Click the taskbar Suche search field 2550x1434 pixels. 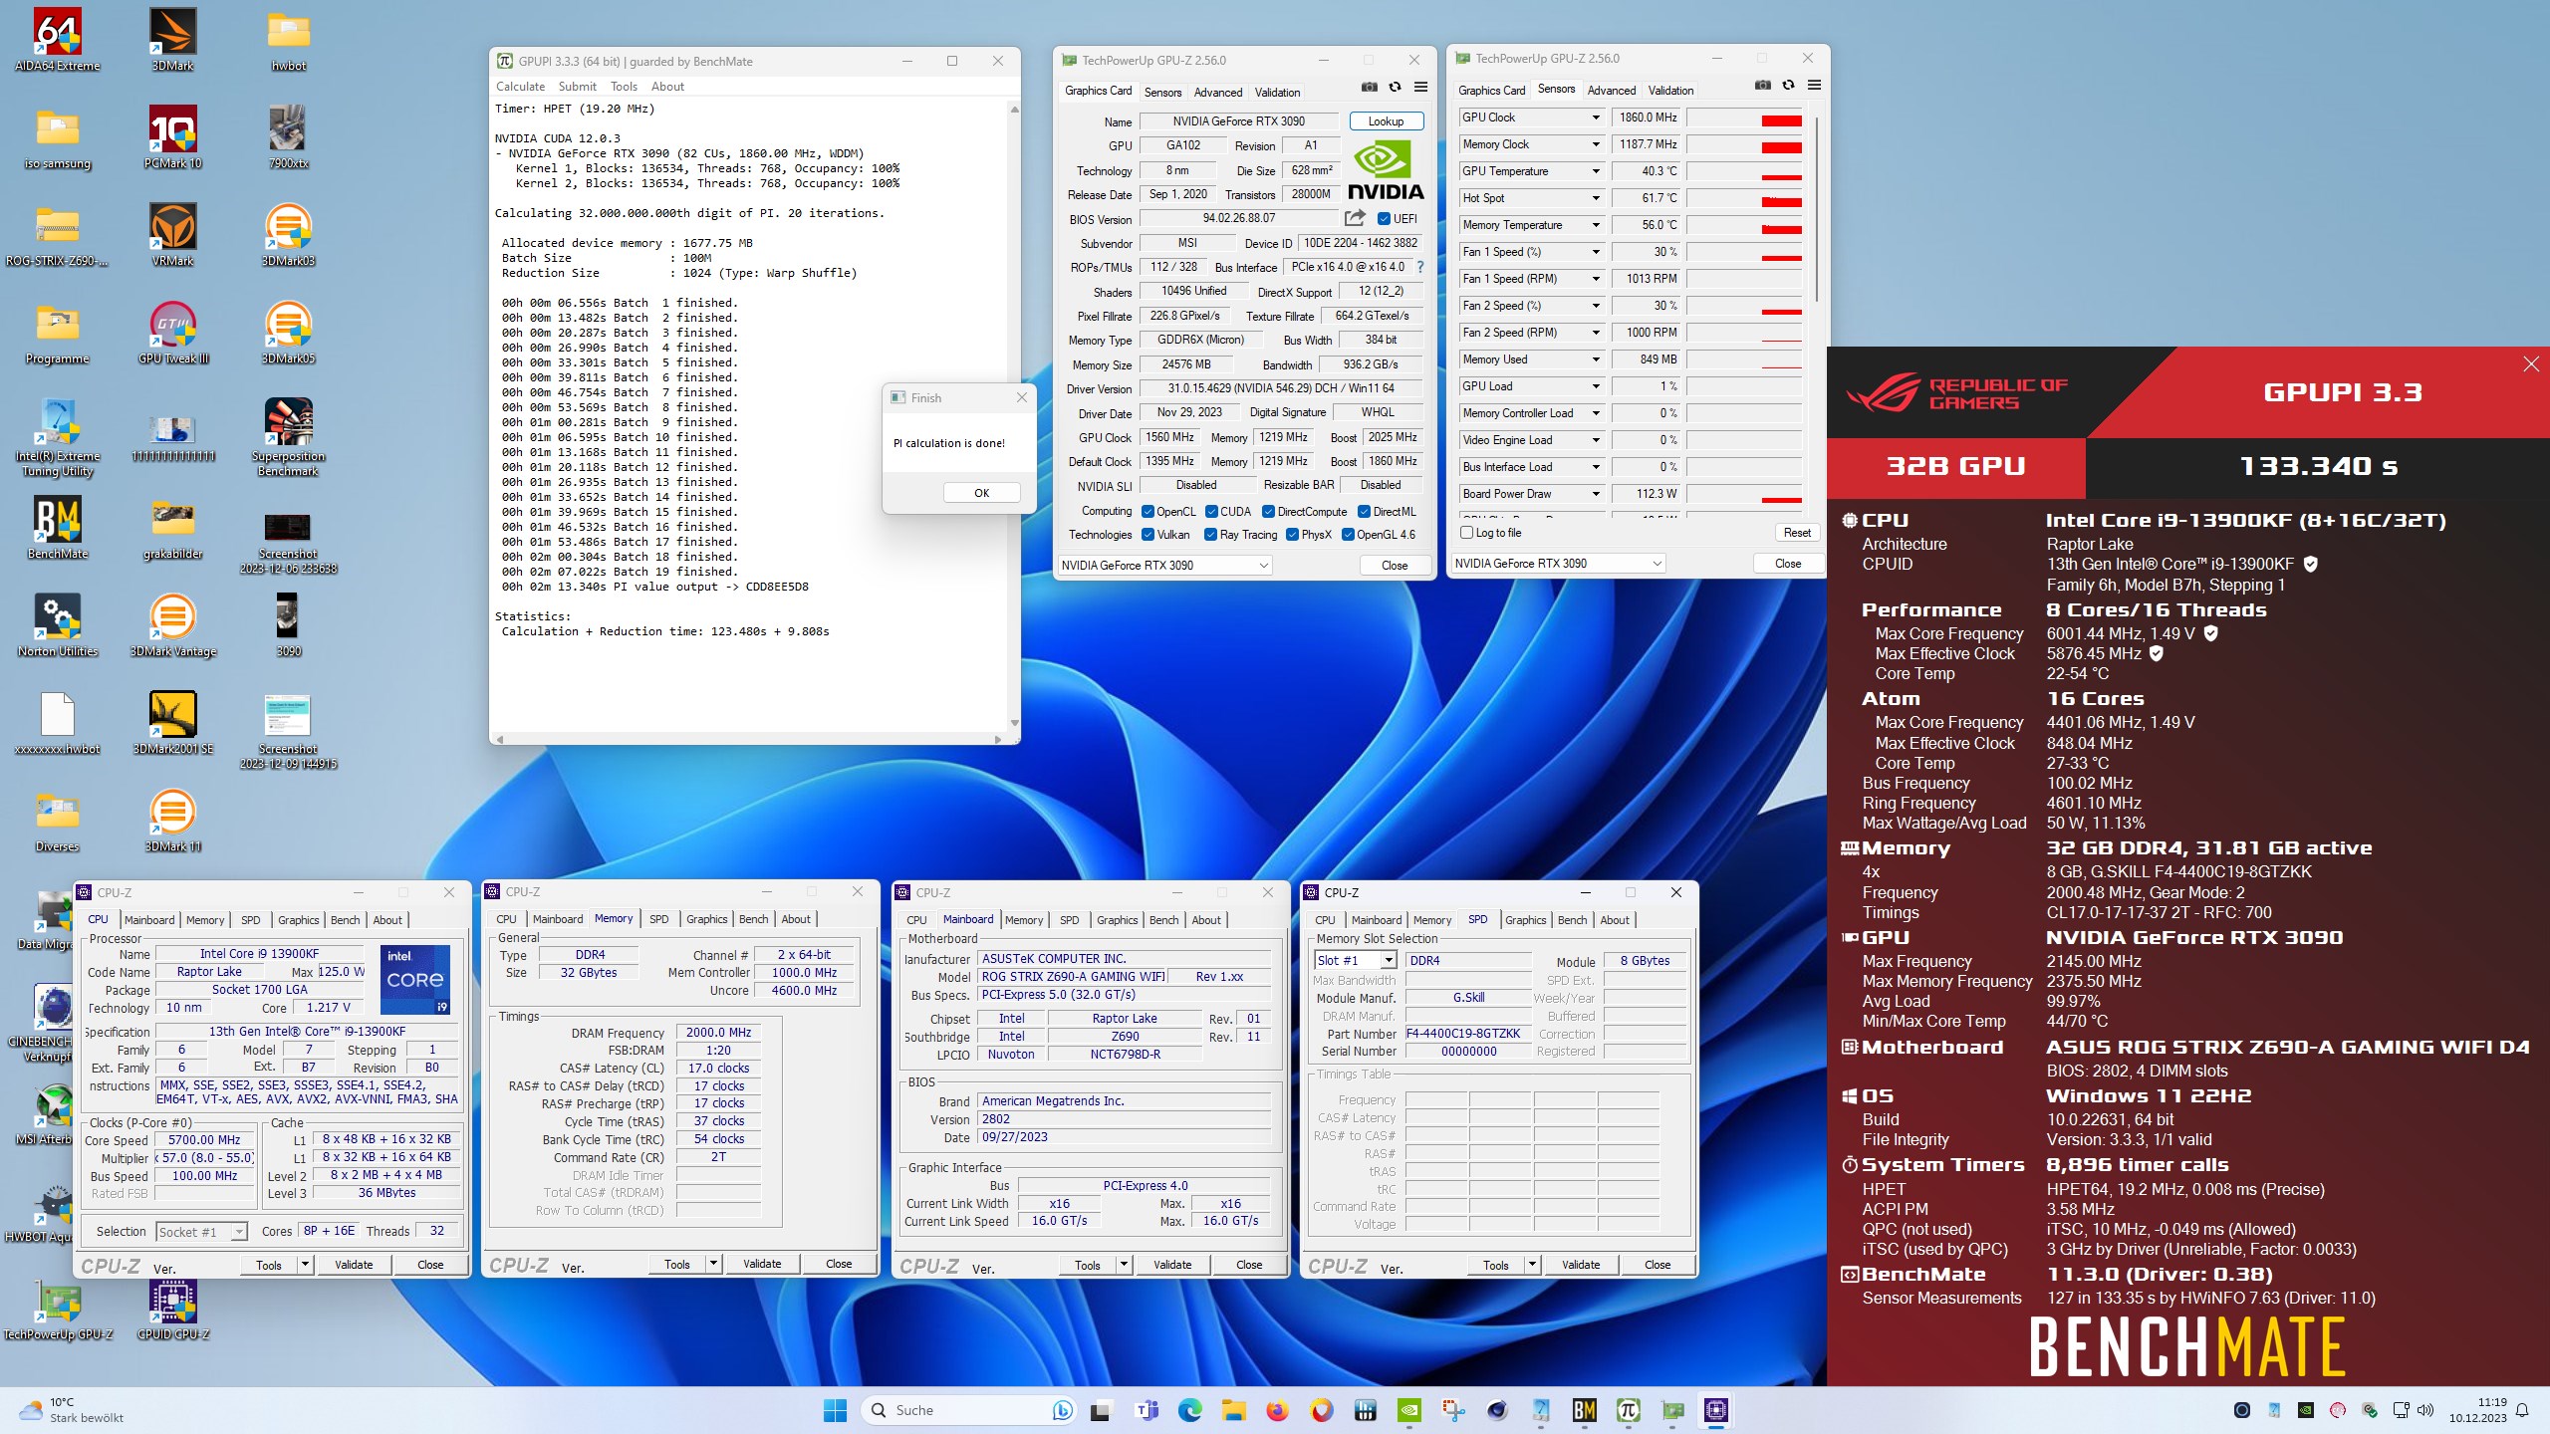(x=968, y=1410)
